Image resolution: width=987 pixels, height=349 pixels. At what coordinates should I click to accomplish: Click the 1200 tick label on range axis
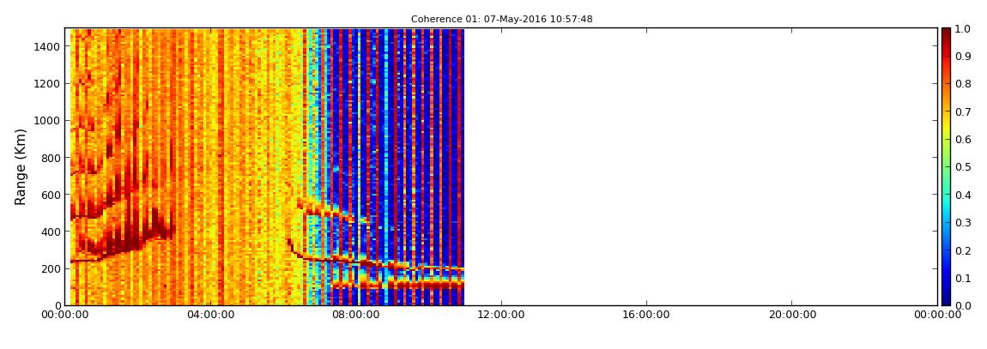coord(48,84)
